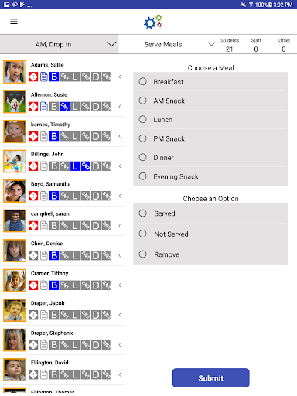Select the PM Snack radio option

[x=142, y=138]
